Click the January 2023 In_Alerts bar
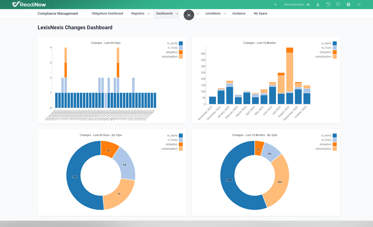 230,96
